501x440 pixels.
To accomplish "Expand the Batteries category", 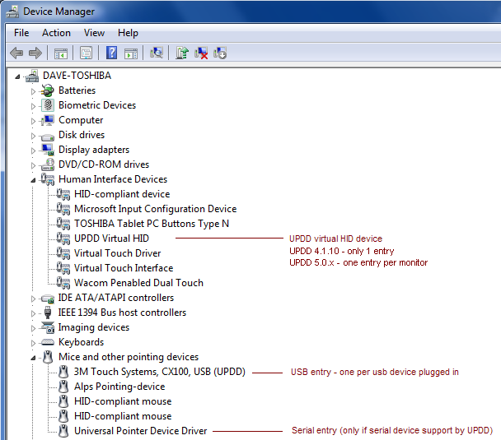I will tap(33, 91).
